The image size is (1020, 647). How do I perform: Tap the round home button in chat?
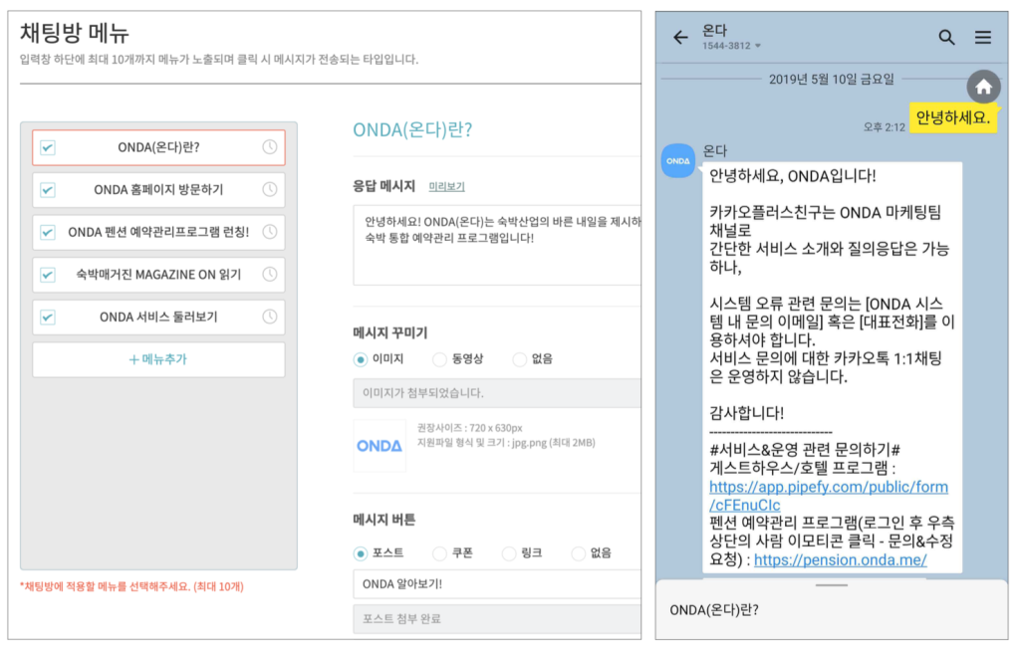(983, 87)
